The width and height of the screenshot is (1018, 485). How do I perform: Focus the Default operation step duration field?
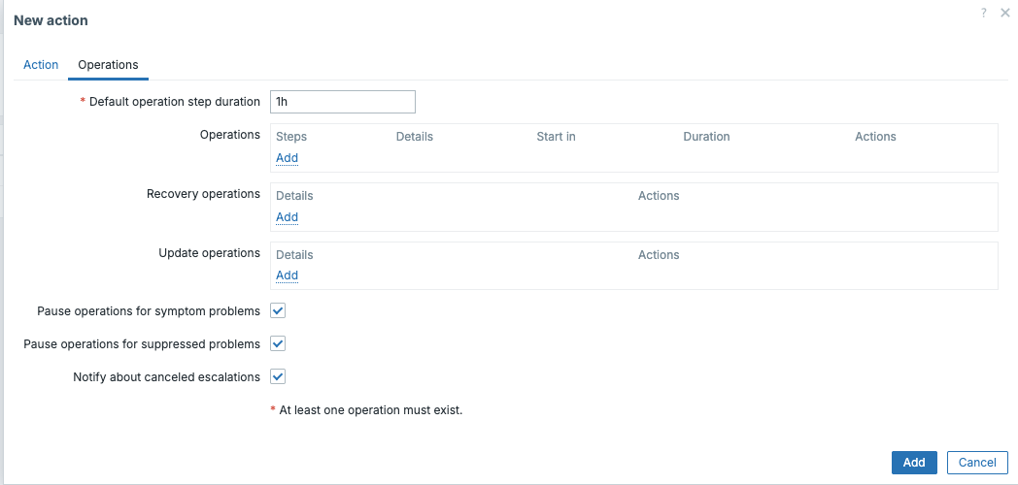pos(342,102)
